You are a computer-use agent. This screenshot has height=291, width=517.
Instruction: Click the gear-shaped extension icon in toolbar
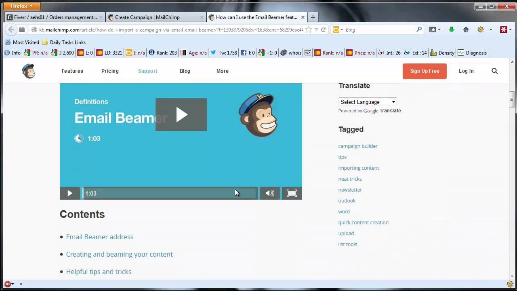point(481,30)
